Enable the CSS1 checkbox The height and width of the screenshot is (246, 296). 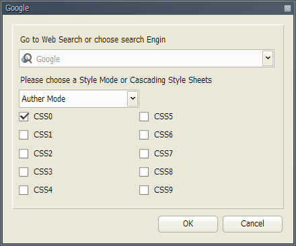pyautogui.click(x=24, y=135)
